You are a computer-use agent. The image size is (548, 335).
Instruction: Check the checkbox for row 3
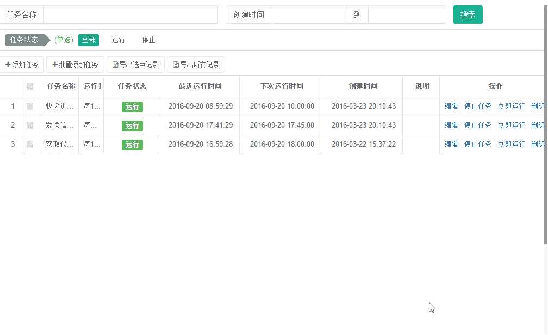pos(30,144)
